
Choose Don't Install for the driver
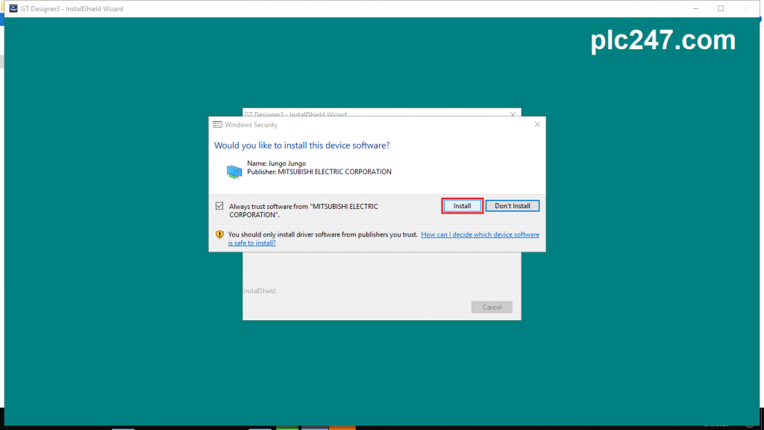pos(512,206)
